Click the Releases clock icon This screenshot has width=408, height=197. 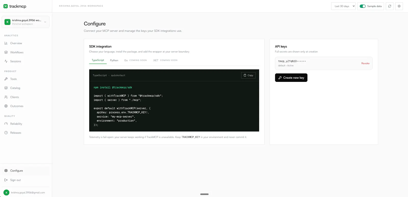[x=6, y=133]
